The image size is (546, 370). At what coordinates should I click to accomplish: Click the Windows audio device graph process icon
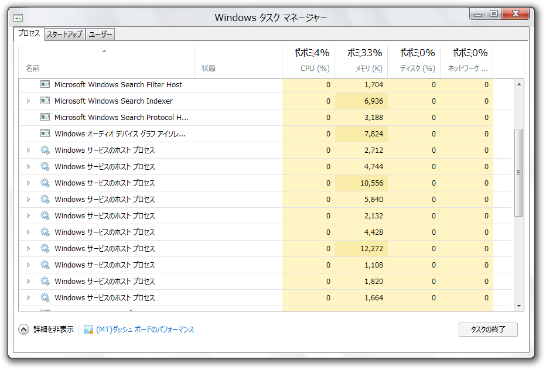tap(45, 133)
